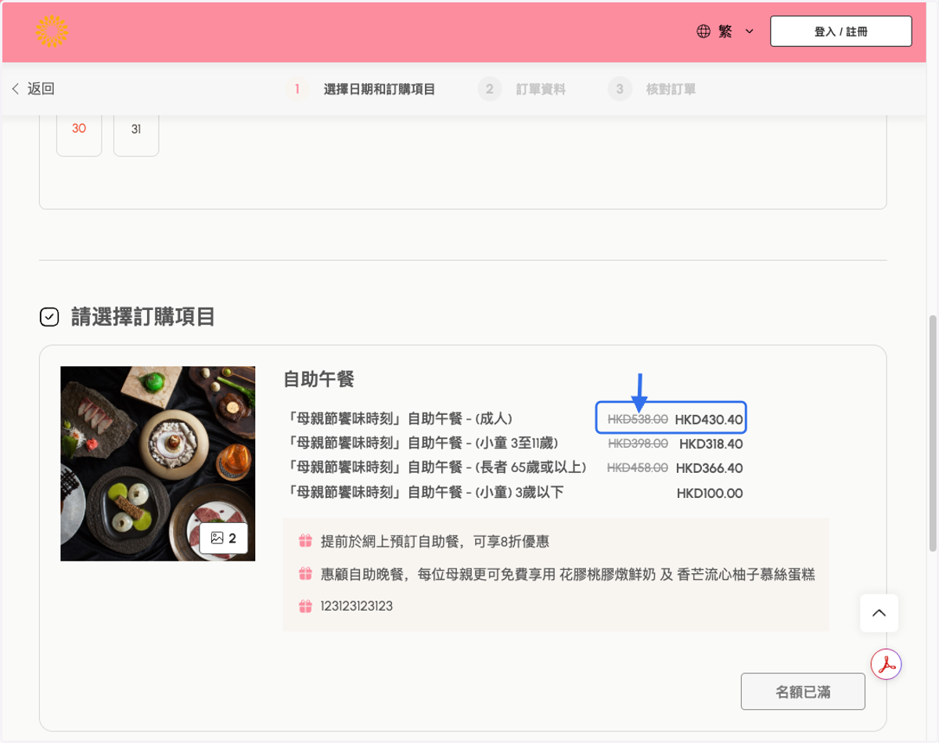Click the step number 2 circle
The height and width of the screenshot is (743, 939).
click(490, 89)
